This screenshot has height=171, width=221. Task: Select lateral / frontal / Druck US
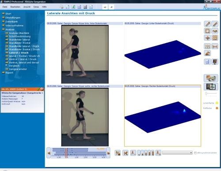24,56
